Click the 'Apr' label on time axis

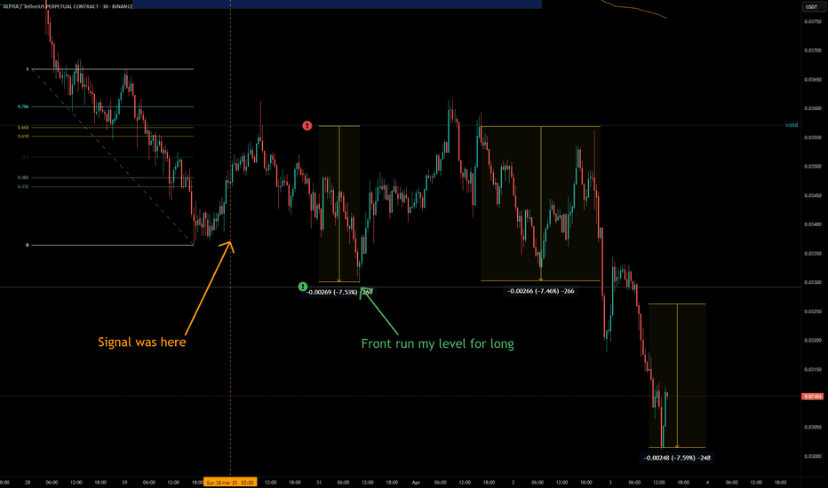point(416,482)
